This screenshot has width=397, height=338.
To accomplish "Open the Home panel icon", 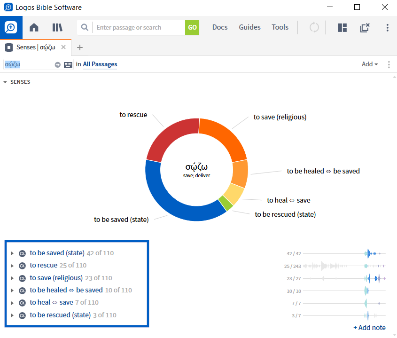I will pos(33,27).
